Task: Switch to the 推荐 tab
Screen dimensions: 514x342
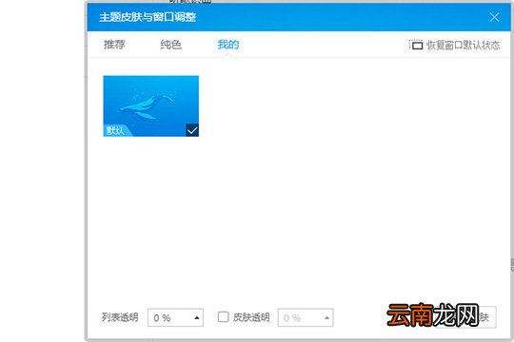Action: click(114, 45)
